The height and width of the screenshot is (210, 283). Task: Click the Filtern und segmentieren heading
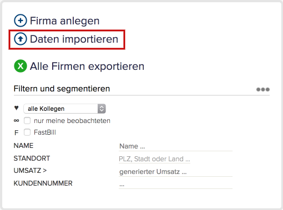click(x=62, y=89)
